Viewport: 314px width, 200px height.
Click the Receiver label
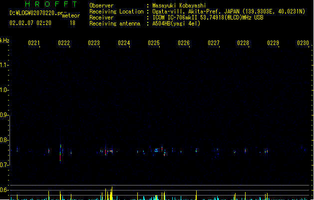point(101,17)
